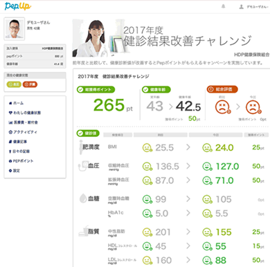Open 設定 in the sidebar

(x=15, y=171)
